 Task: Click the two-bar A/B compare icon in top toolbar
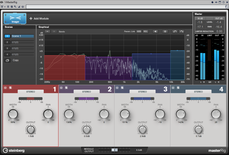(x=8, y=7)
